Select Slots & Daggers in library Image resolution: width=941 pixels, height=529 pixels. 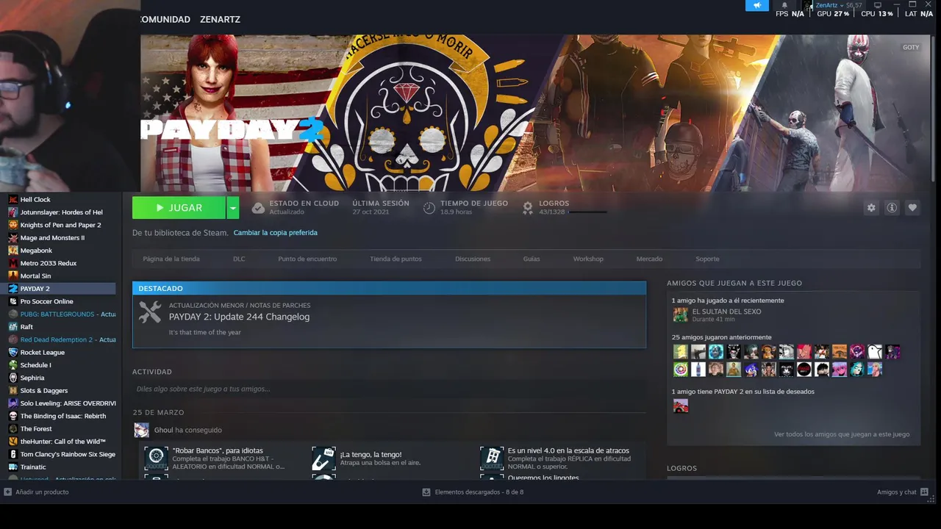44,390
